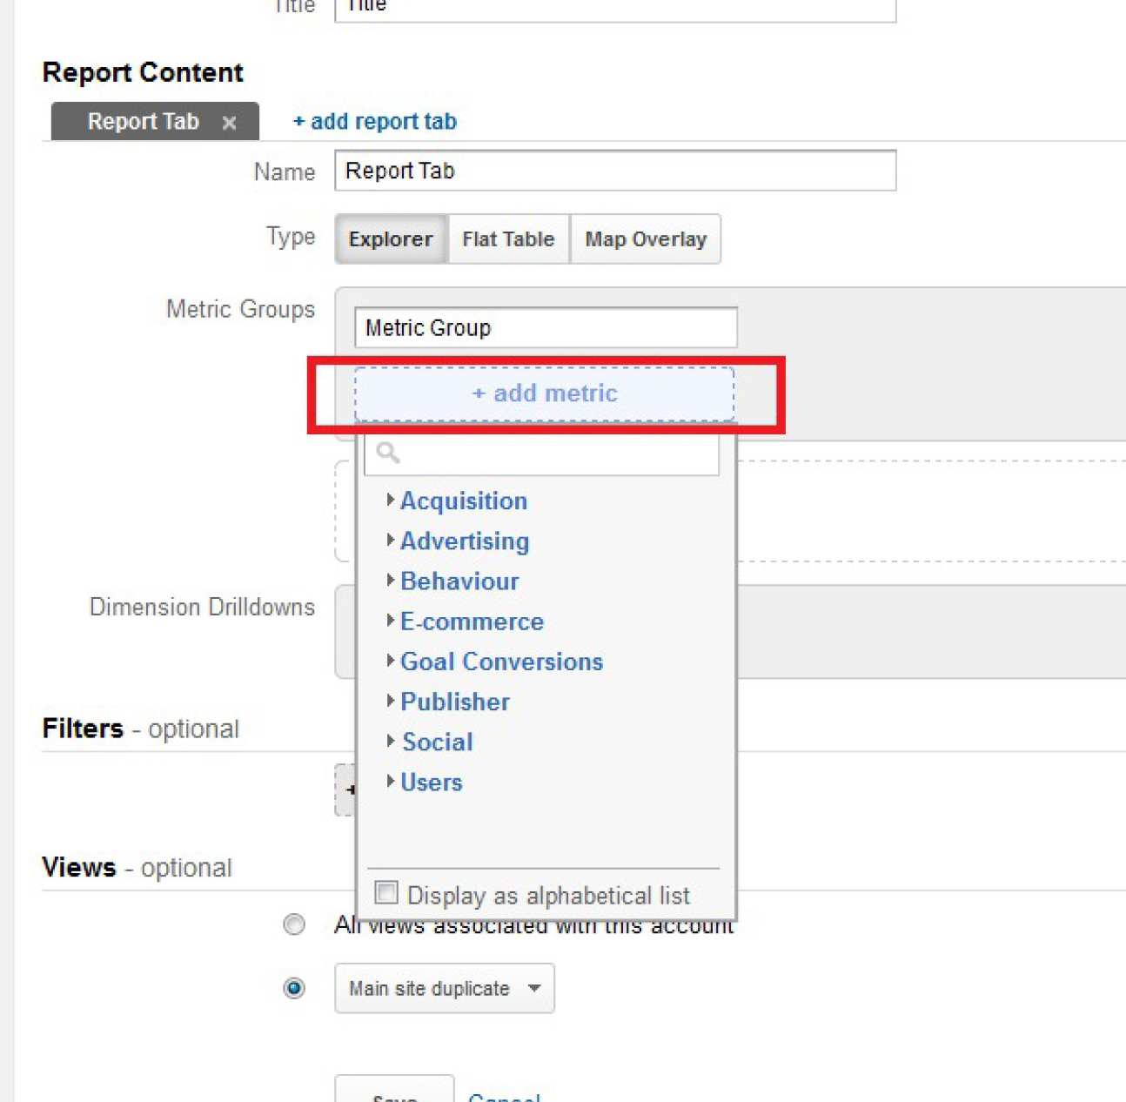This screenshot has height=1102, width=1126.
Task: Select the Explorer report type
Action: (391, 239)
